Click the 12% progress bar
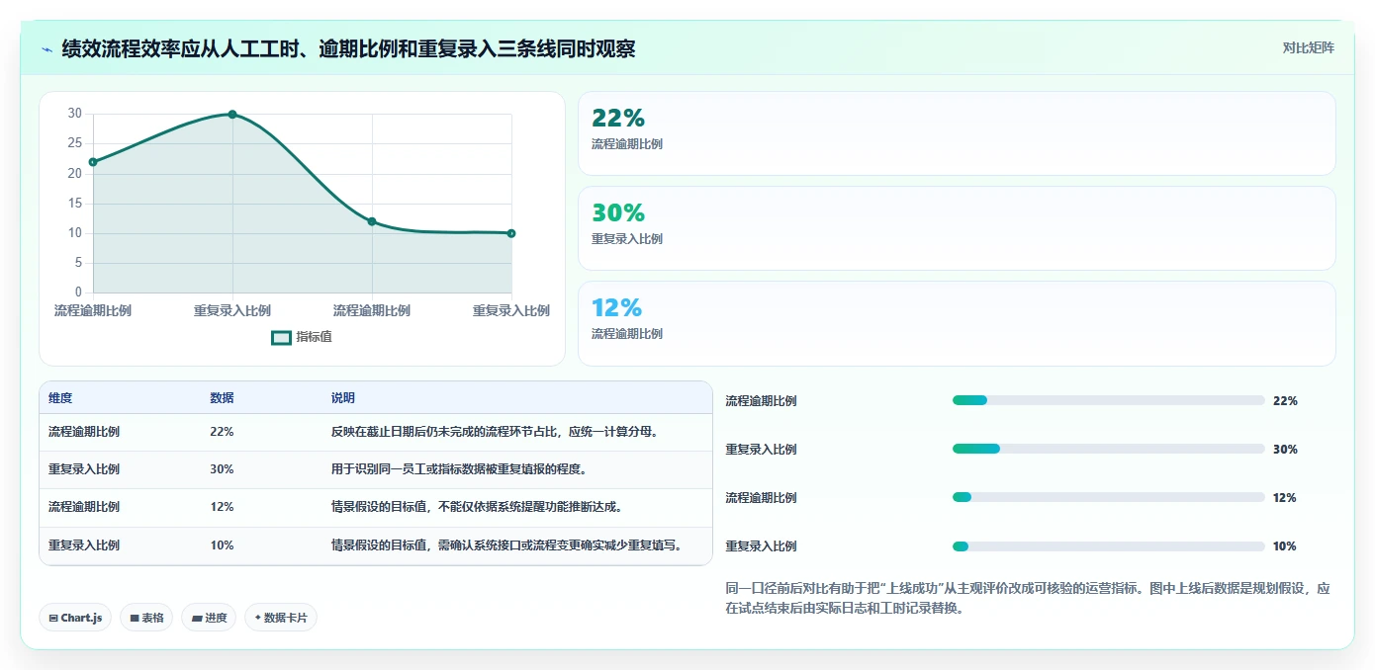 coord(1108,497)
